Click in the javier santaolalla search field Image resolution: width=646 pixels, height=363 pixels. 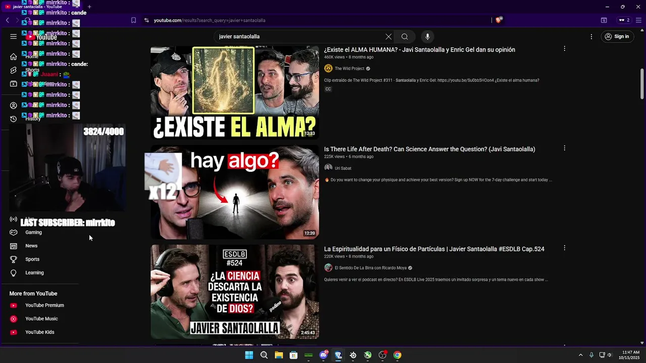[x=300, y=36]
